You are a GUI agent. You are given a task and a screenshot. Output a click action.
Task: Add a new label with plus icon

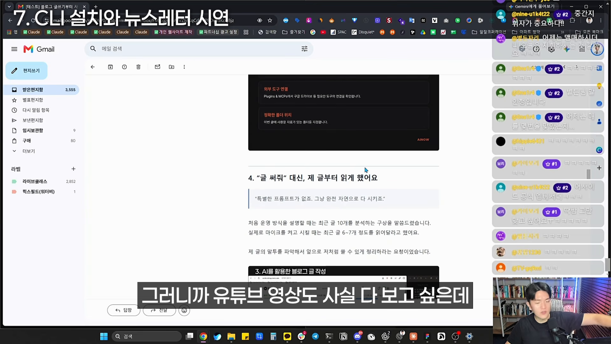[74, 169]
